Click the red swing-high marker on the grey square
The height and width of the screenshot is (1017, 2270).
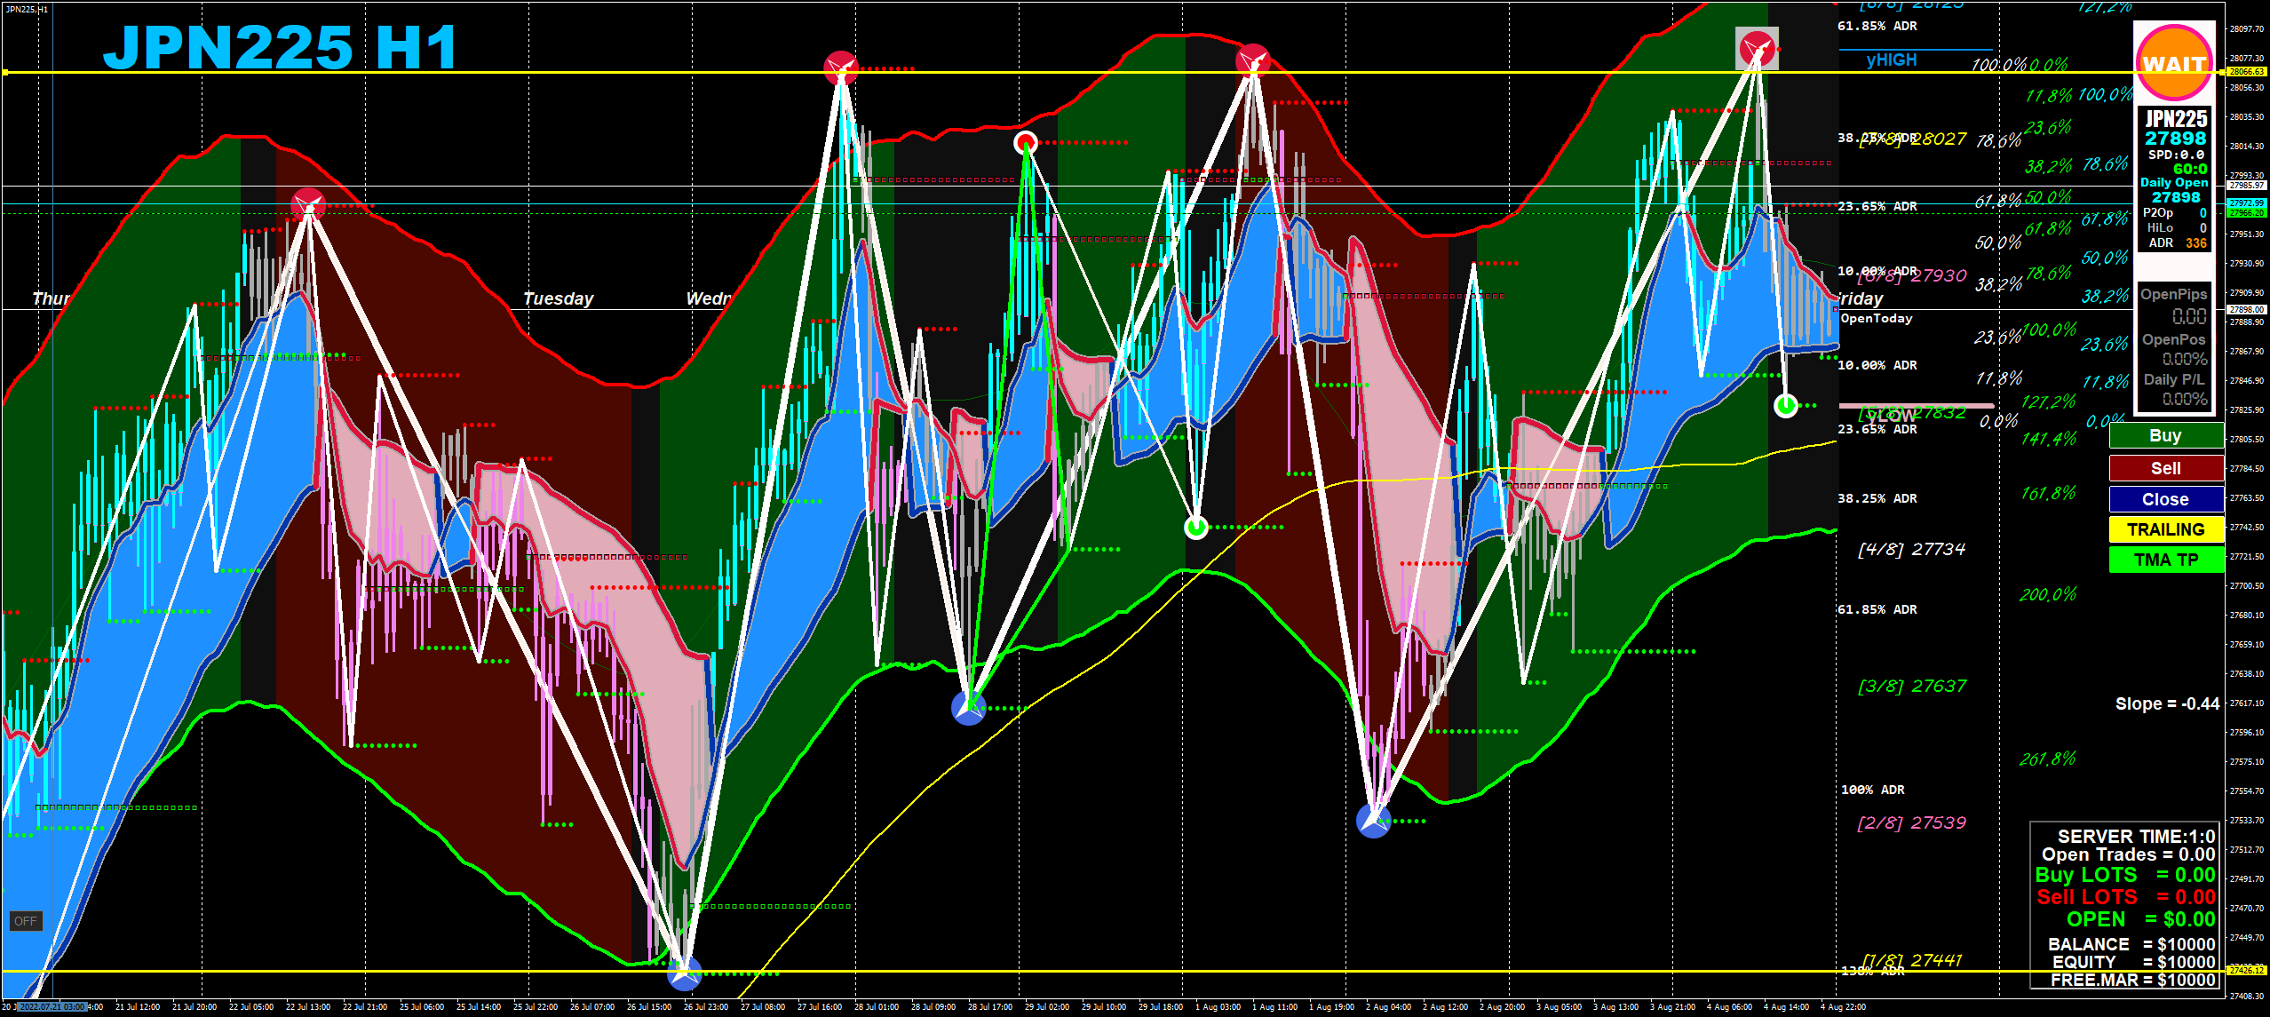[x=1757, y=48]
